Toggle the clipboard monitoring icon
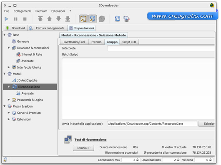Screen dimensions: 221x165 coord(83,19)
